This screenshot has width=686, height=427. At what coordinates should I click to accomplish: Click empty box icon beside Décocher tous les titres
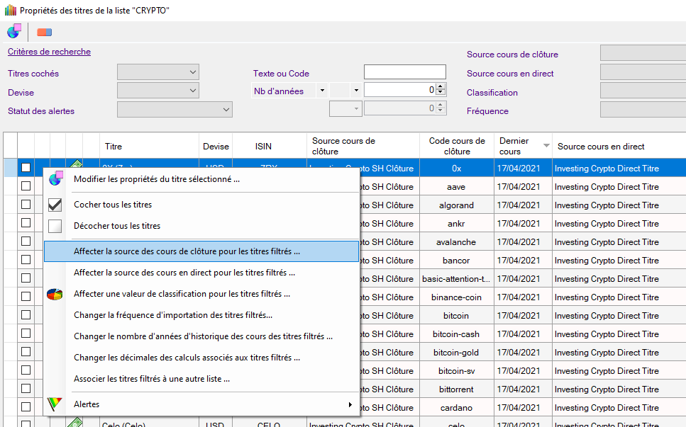[x=55, y=227]
